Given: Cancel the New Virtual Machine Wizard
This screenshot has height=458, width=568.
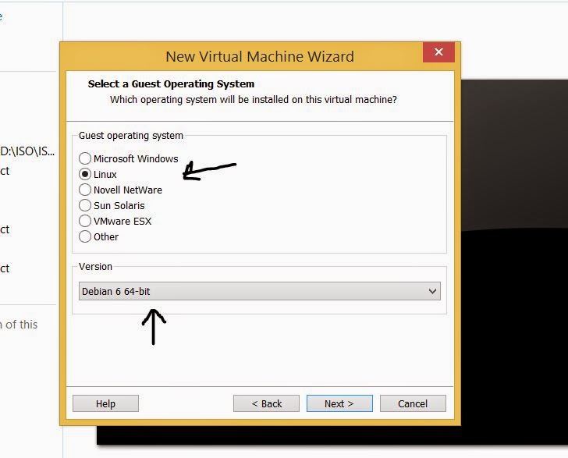Looking at the screenshot, I should pos(413,403).
